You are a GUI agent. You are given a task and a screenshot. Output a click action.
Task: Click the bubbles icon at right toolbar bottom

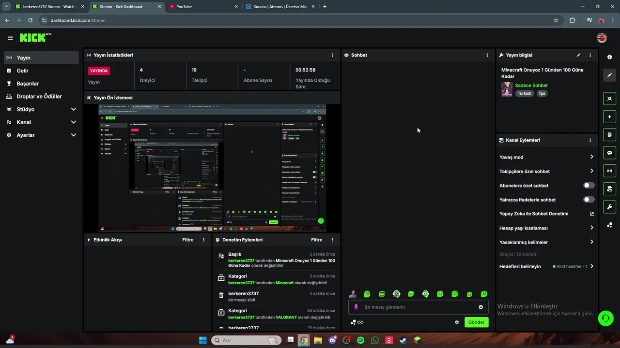pyautogui.click(x=609, y=225)
